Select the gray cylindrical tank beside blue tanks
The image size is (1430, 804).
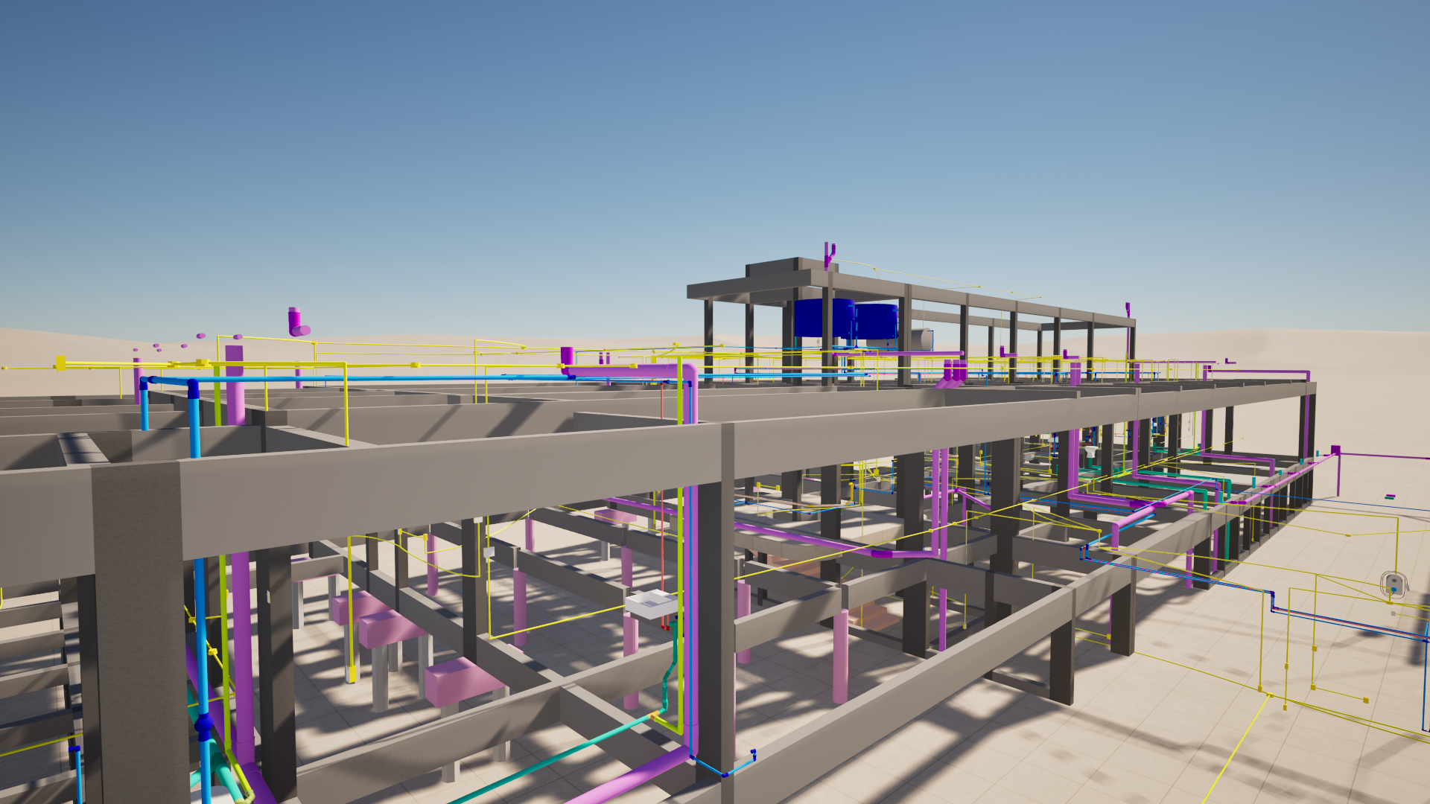(922, 339)
